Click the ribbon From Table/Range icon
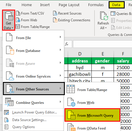The height and width of the screenshot is (131, 132). (18, 27)
